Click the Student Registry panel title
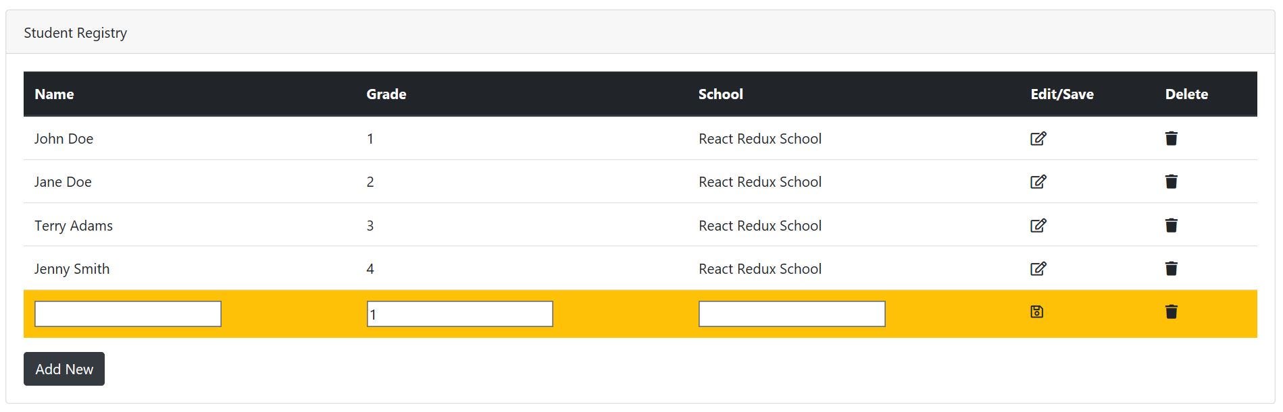 pos(76,33)
